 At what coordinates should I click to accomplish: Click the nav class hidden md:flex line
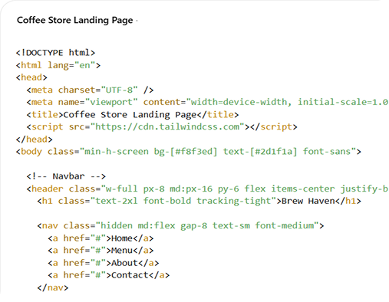click(x=180, y=226)
